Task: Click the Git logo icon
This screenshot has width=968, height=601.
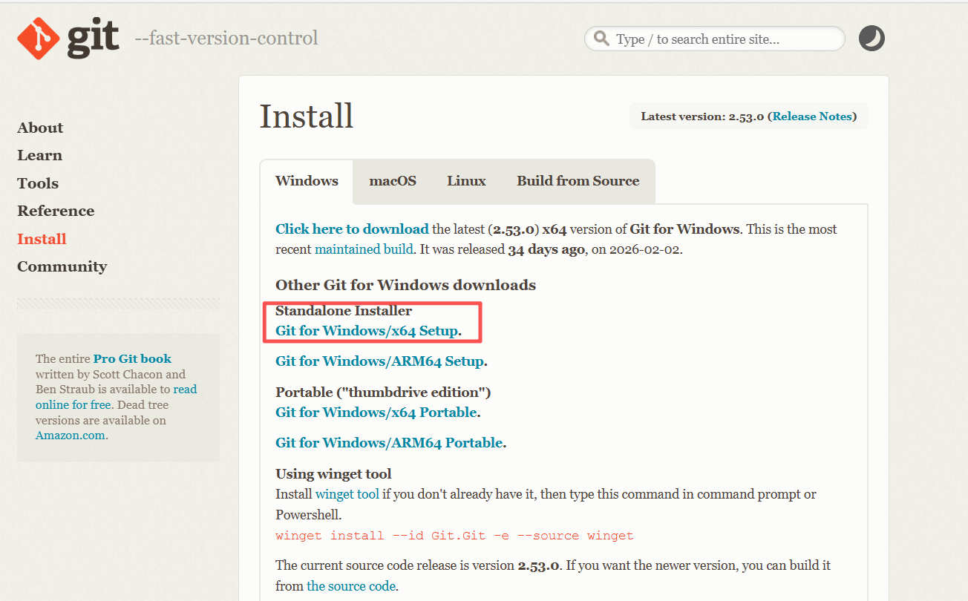Action: coord(68,38)
